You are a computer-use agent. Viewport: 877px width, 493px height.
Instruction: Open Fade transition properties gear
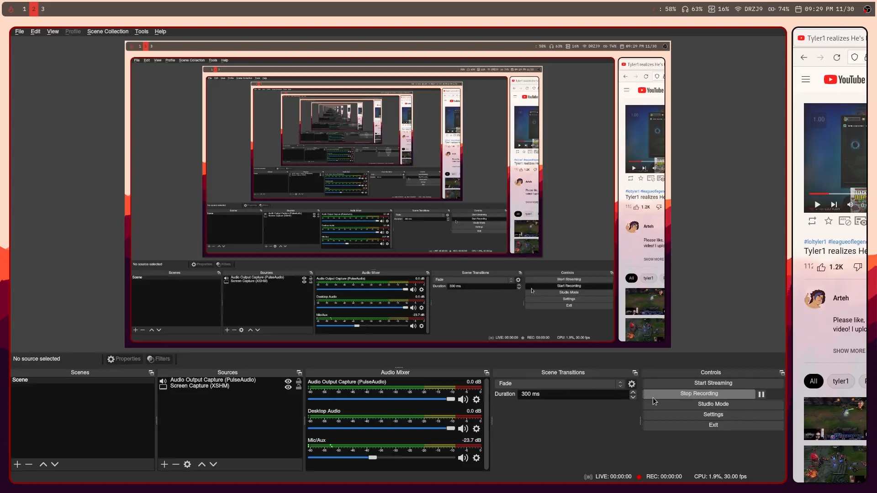click(x=632, y=384)
